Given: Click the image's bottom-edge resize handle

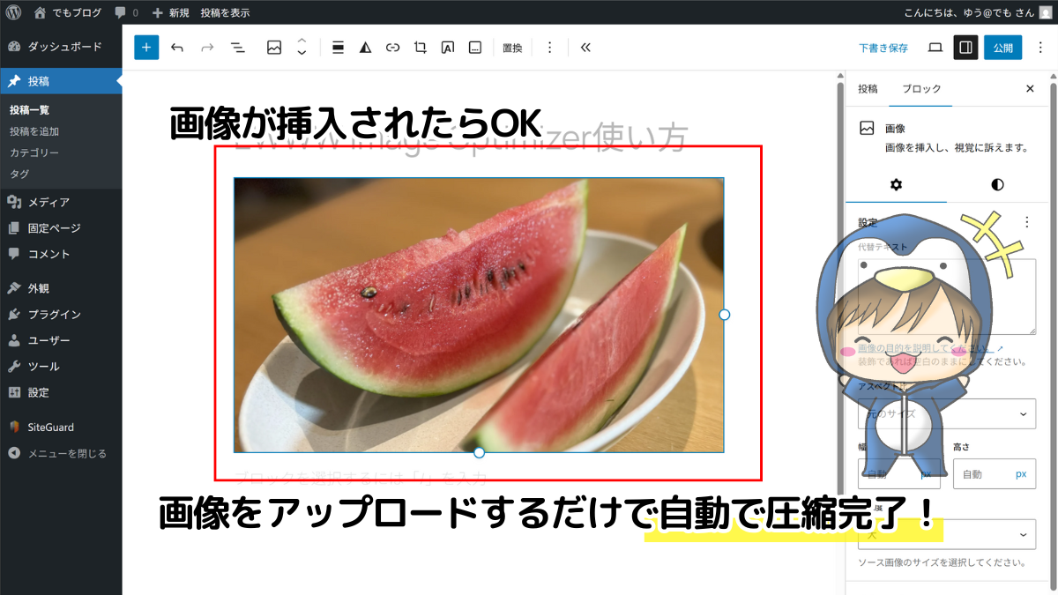Looking at the screenshot, I should pyautogui.click(x=479, y=452).
